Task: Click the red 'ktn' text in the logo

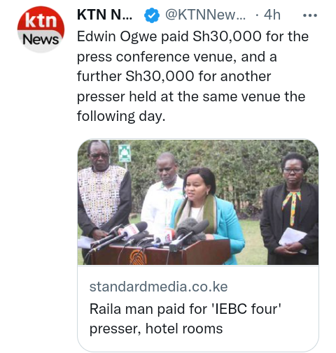Action: [x=41, y=20]
